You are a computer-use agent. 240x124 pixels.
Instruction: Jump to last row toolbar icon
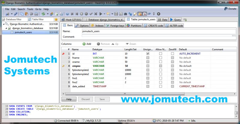[x=77, y=14]
